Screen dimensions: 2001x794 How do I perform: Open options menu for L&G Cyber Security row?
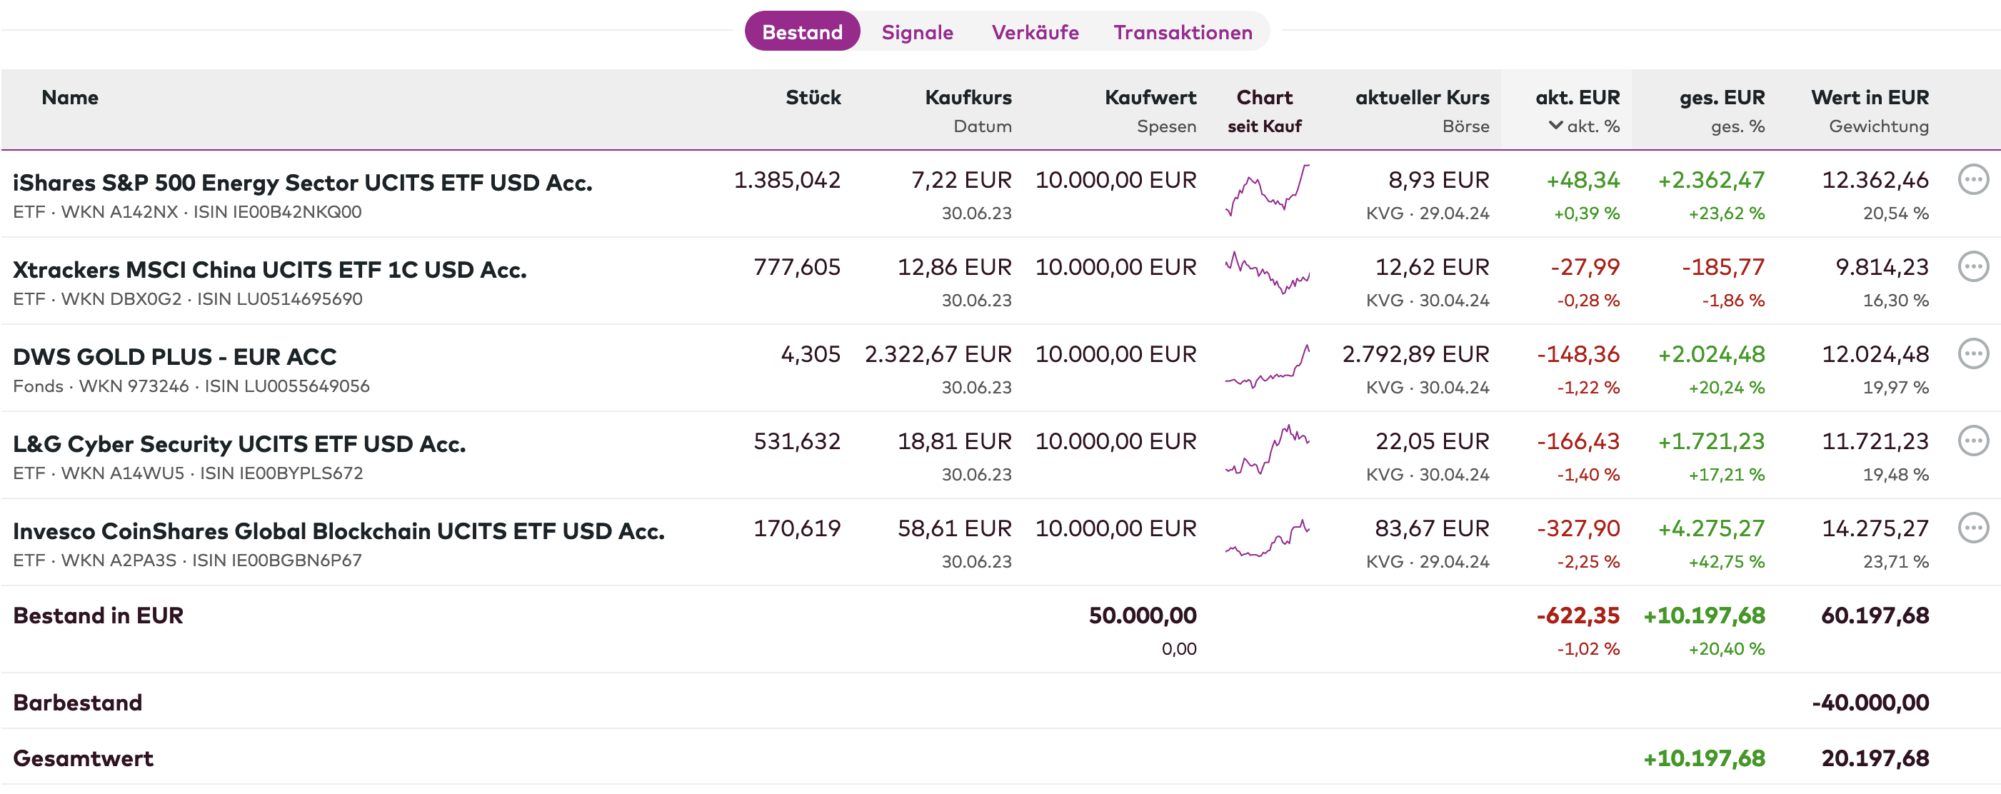[x=1972, y=441]
